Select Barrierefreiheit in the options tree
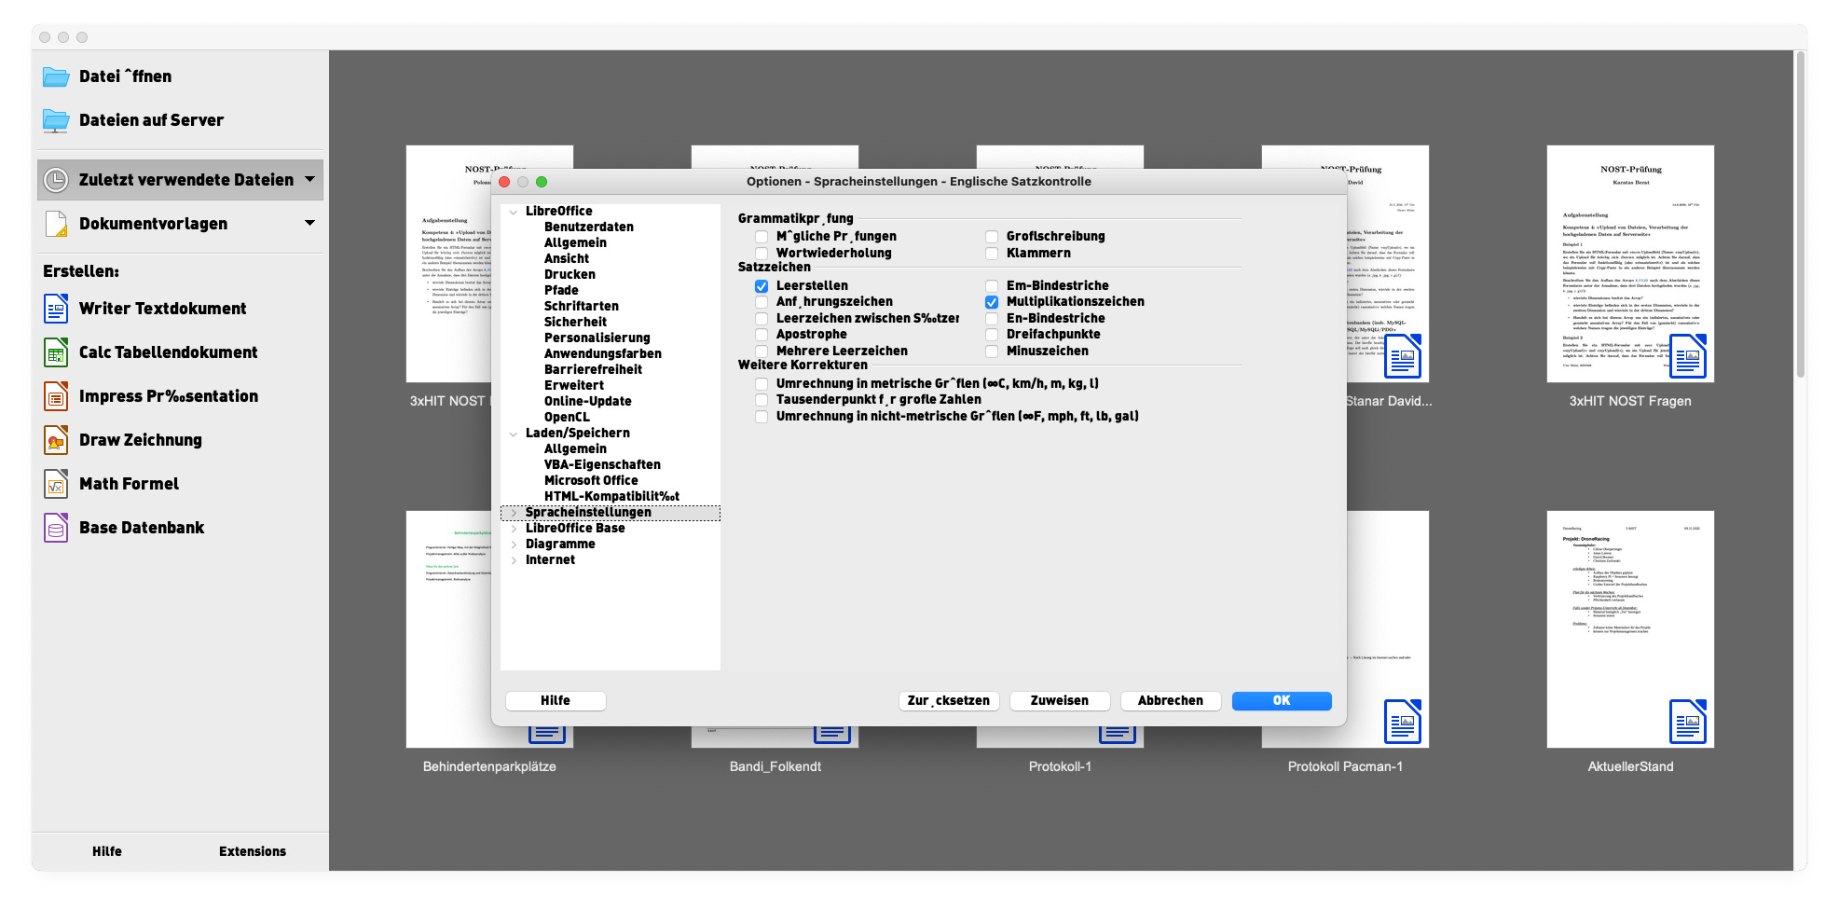This screenshot has width=1839, height=910. click(x=593, y=370)
